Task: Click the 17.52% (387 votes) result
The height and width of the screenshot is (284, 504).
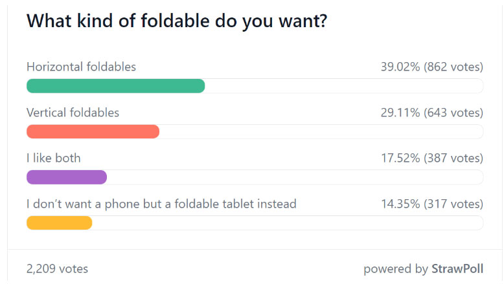Action: point(431,158)
